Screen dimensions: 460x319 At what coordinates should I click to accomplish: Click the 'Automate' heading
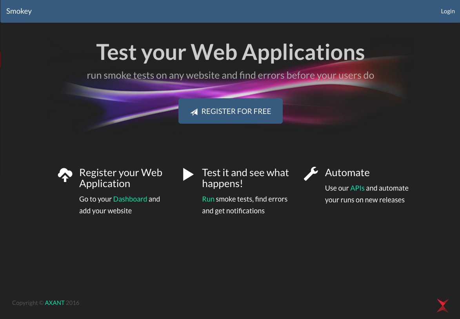point(347,173)
